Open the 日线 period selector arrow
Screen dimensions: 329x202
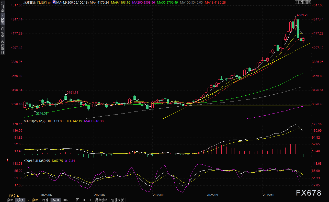pyautogui.click(x=18, y=196)
